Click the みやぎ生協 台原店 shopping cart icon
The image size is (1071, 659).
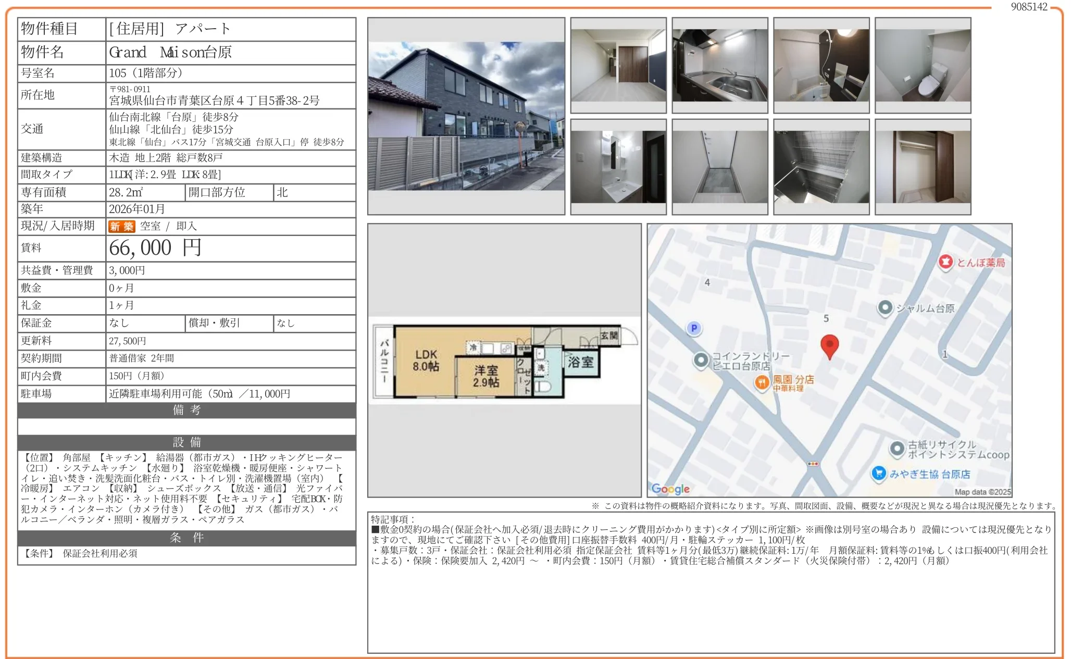click(x=879, y=474)
